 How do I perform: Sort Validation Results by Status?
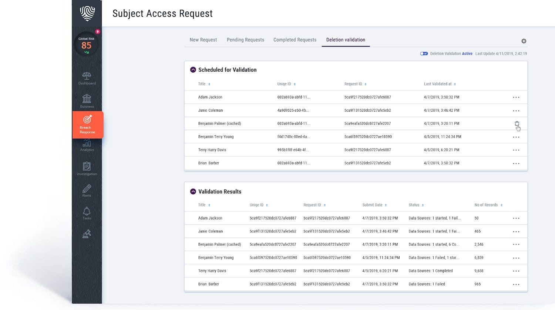[424, 205]
